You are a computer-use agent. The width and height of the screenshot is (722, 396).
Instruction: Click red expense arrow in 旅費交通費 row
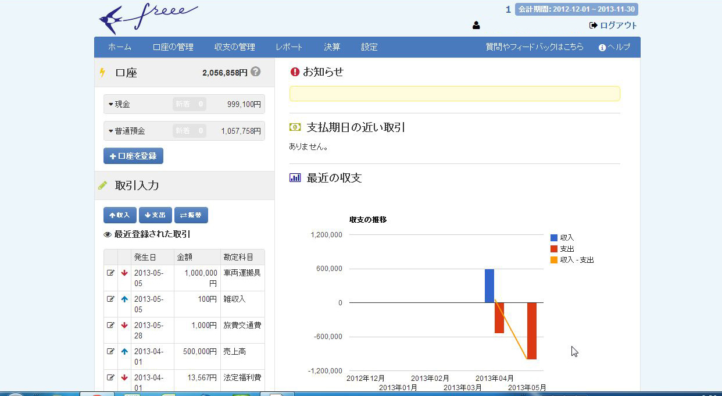tap(124, 325)
